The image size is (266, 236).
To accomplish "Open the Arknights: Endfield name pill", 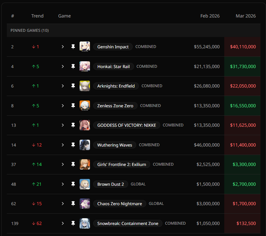I will tap(116, 86).
